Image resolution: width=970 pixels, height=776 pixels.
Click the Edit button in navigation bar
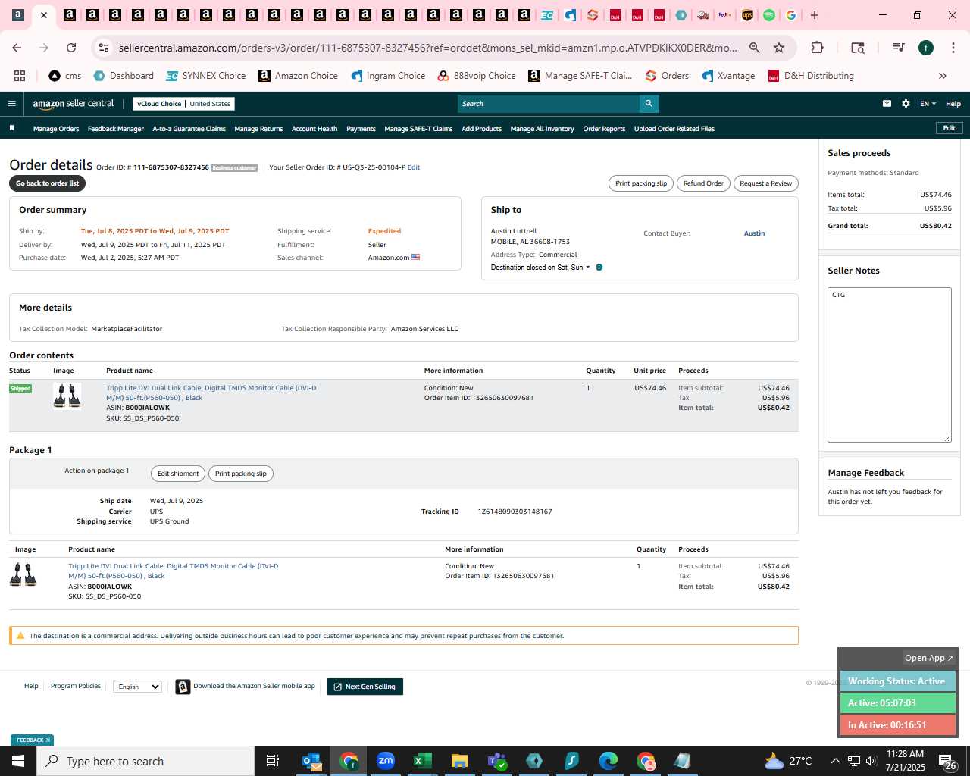click(x=949, y=128)
